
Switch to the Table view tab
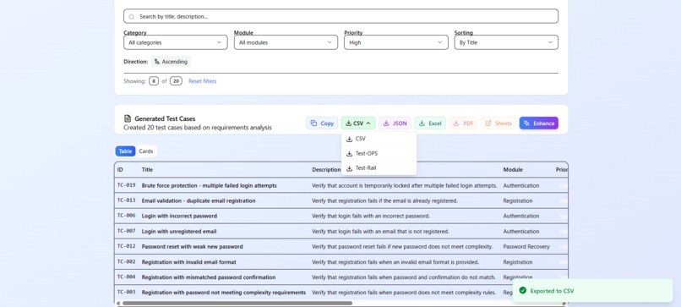(126, 151)
